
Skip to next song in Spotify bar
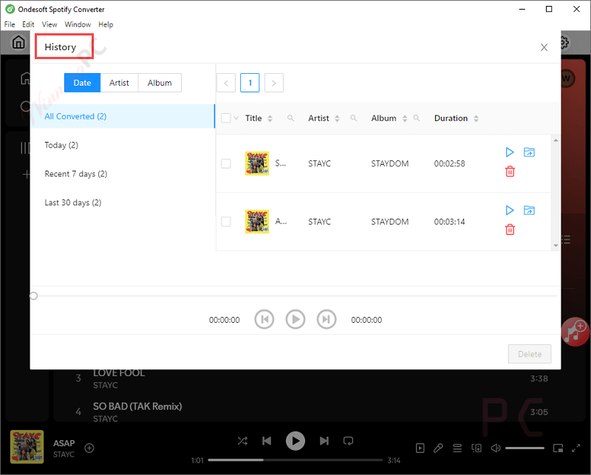pyautogui.click(x=324, y=441)
